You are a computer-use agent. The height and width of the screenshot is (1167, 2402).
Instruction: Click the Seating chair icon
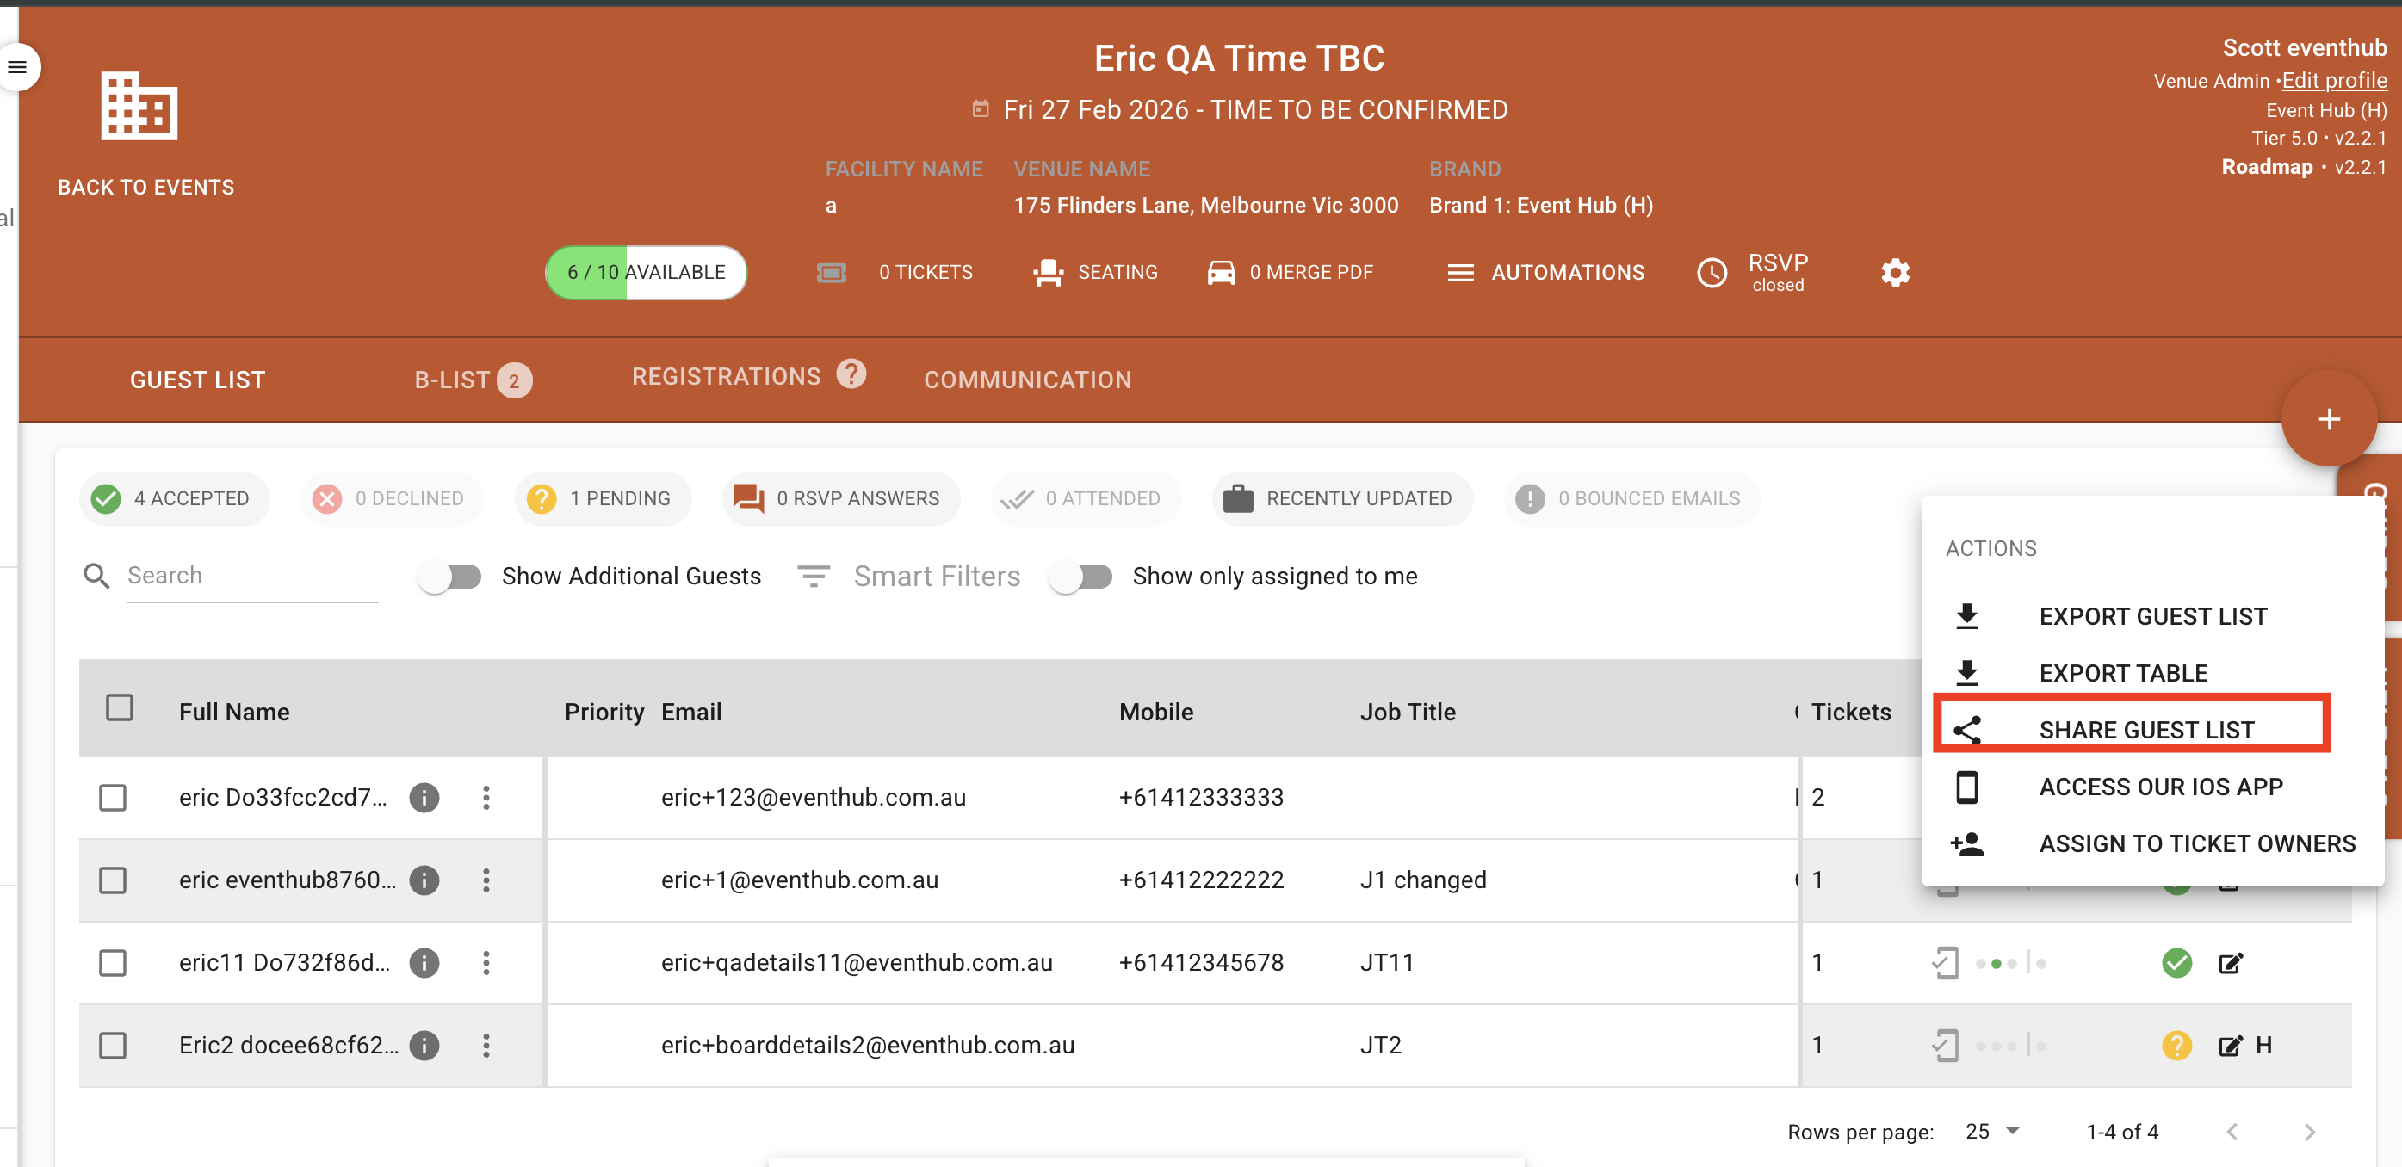pyautogui.click(x=1048, y=272)
